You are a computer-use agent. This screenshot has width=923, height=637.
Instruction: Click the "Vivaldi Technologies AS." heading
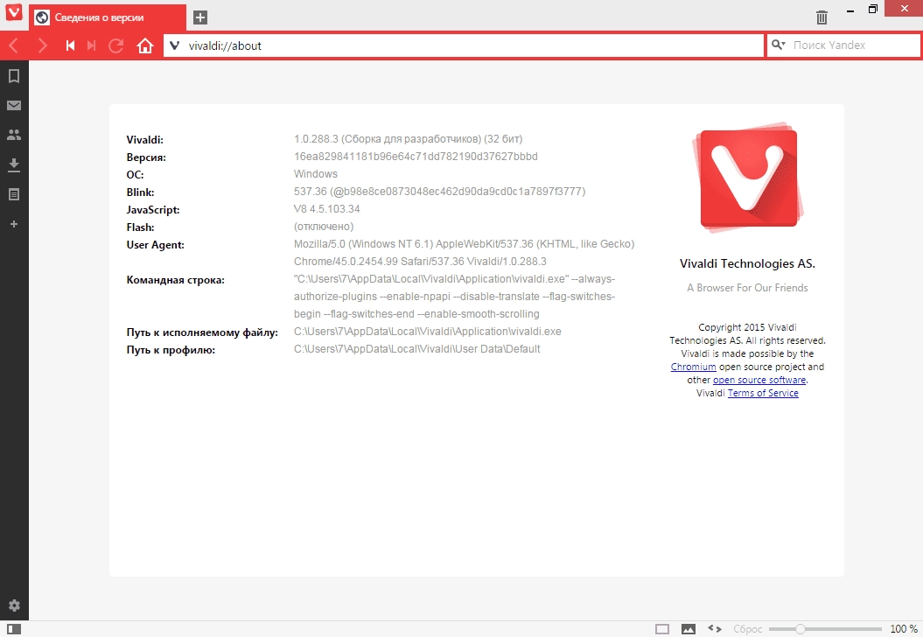(747, 263)
